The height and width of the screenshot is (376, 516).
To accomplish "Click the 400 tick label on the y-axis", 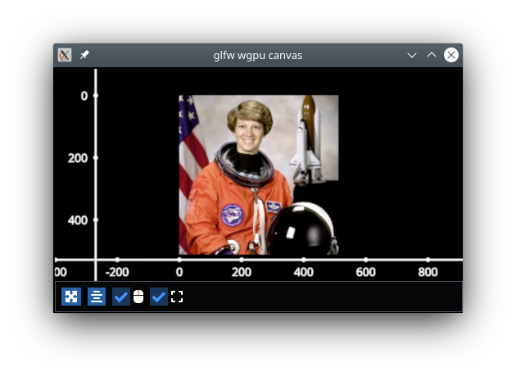I will point(78,220).
